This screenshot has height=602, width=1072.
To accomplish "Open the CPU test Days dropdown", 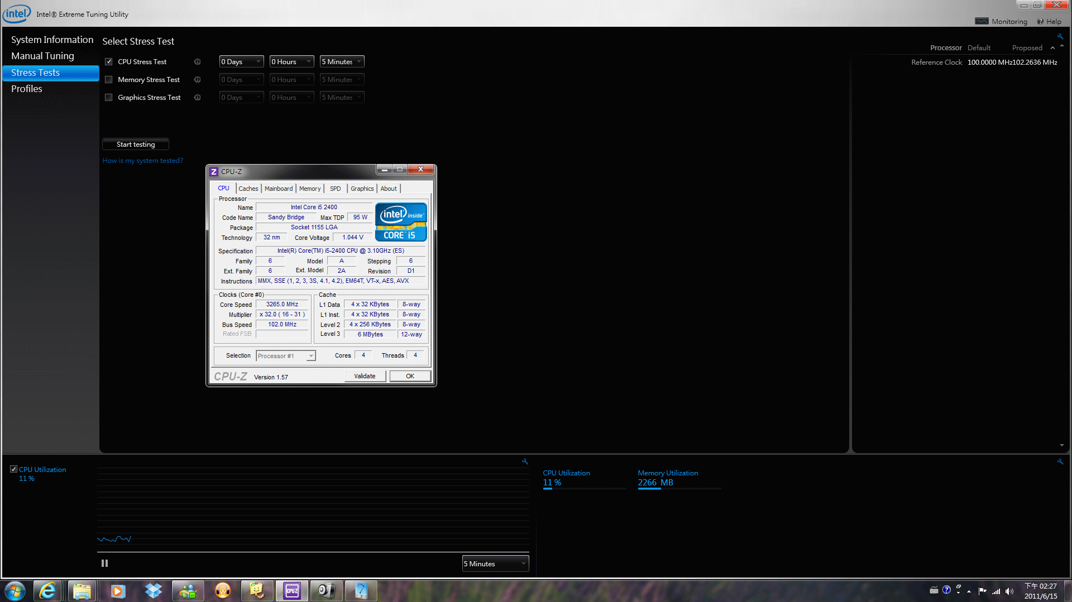I will [241, 62].
